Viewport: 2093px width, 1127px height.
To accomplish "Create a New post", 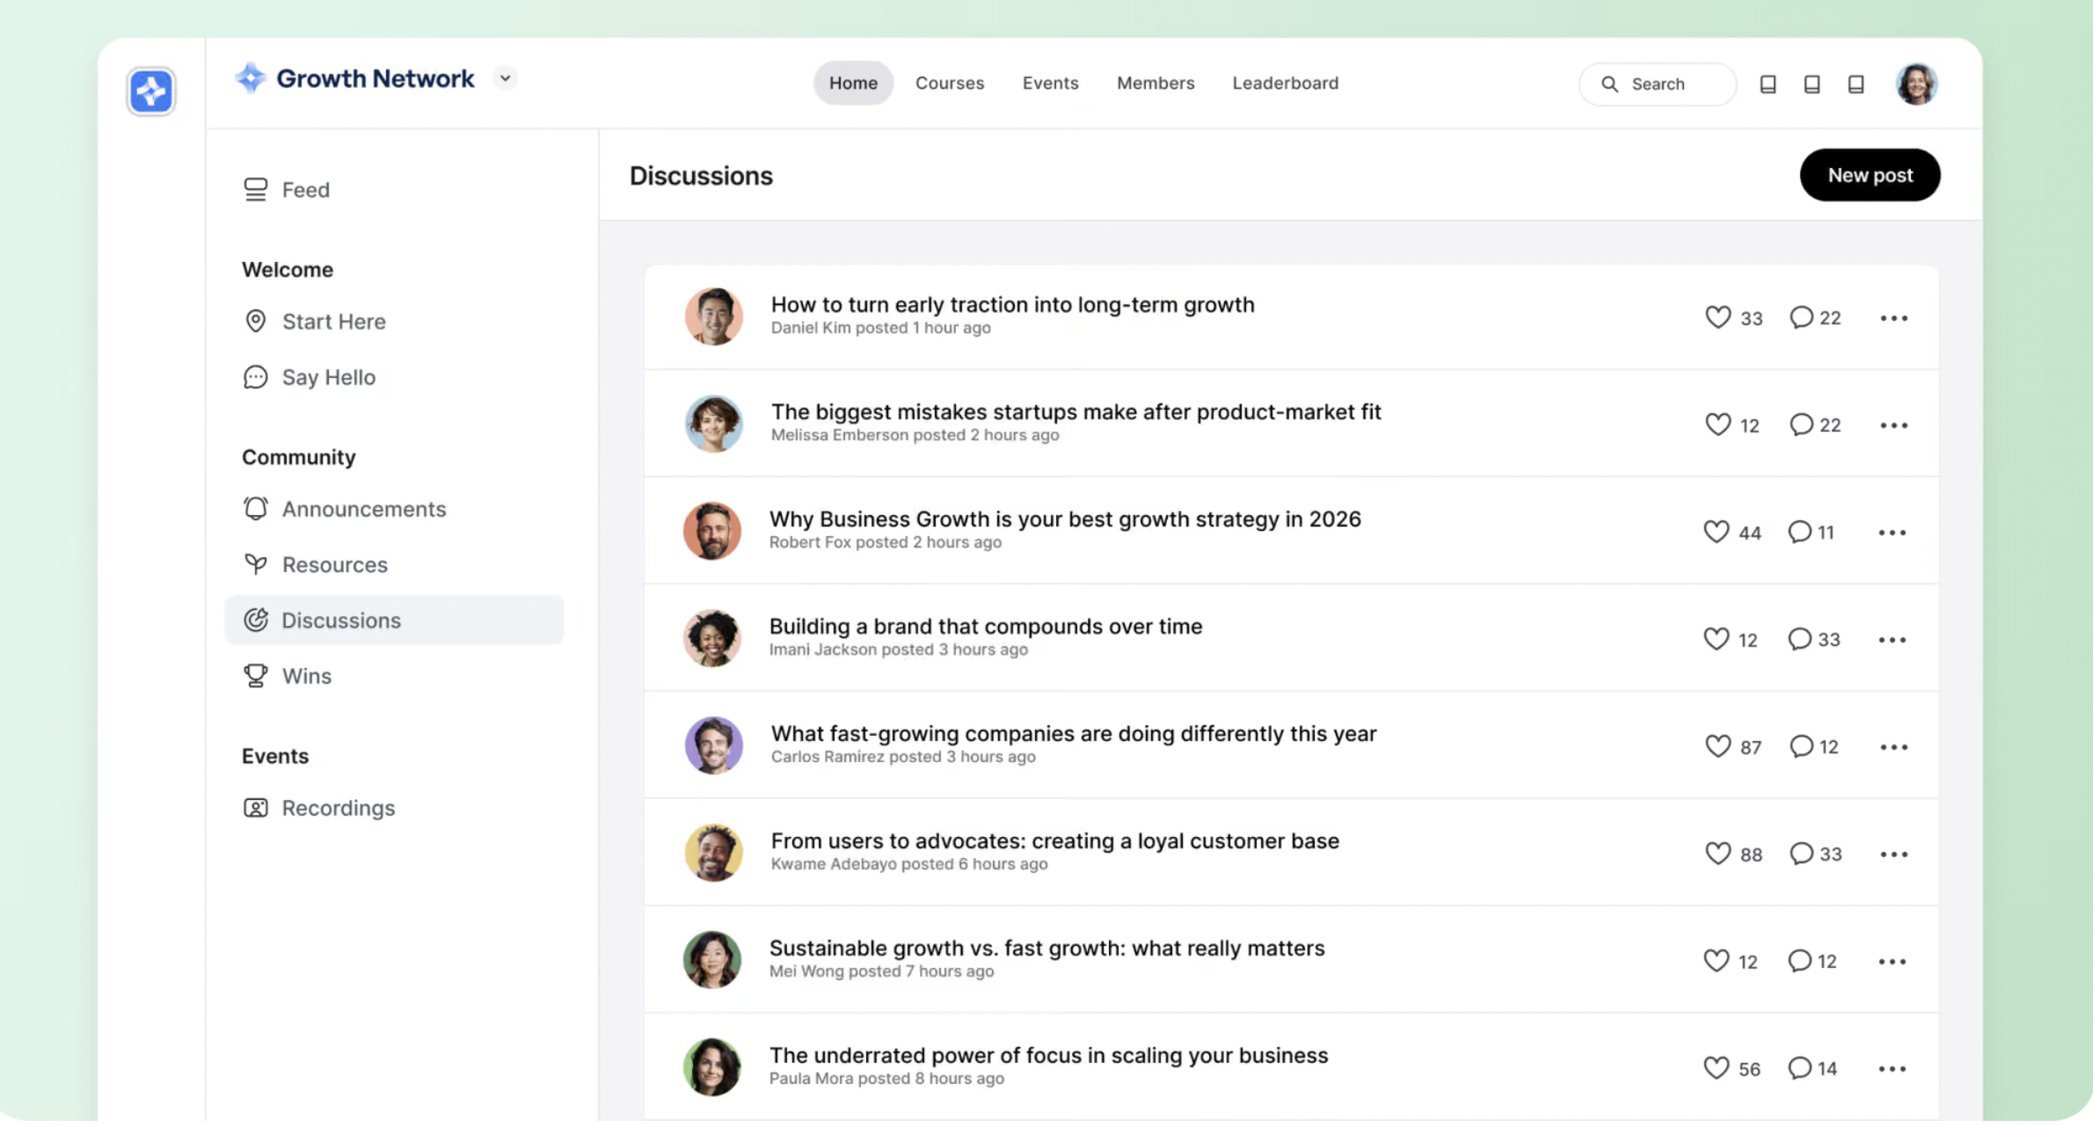I will [x=1870, y=175].
